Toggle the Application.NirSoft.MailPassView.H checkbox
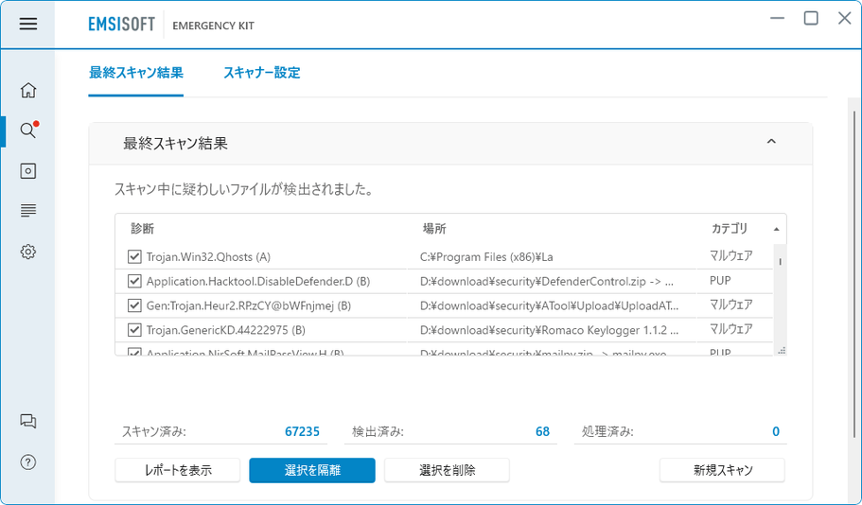Screen dimensions: 862x505 [134, 352]
